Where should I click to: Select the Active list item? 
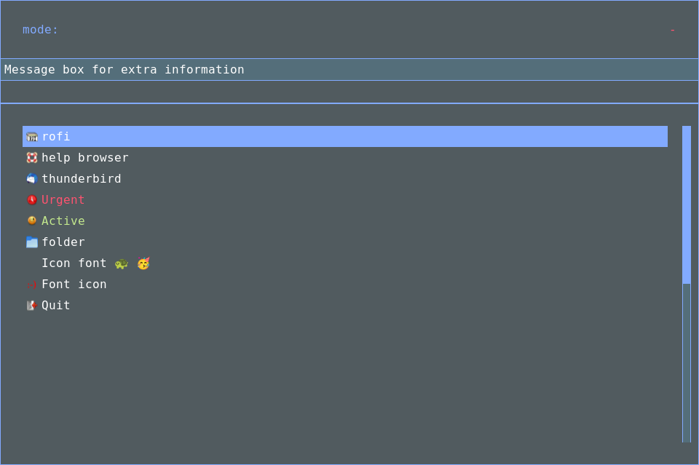coord(63,221)
